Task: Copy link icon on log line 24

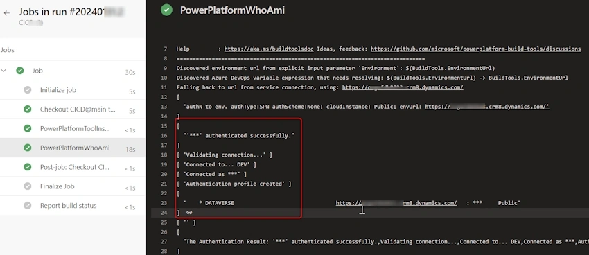Action: (189, 213)
